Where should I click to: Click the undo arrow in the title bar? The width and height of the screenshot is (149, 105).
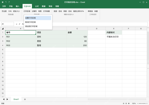[6, 2]
